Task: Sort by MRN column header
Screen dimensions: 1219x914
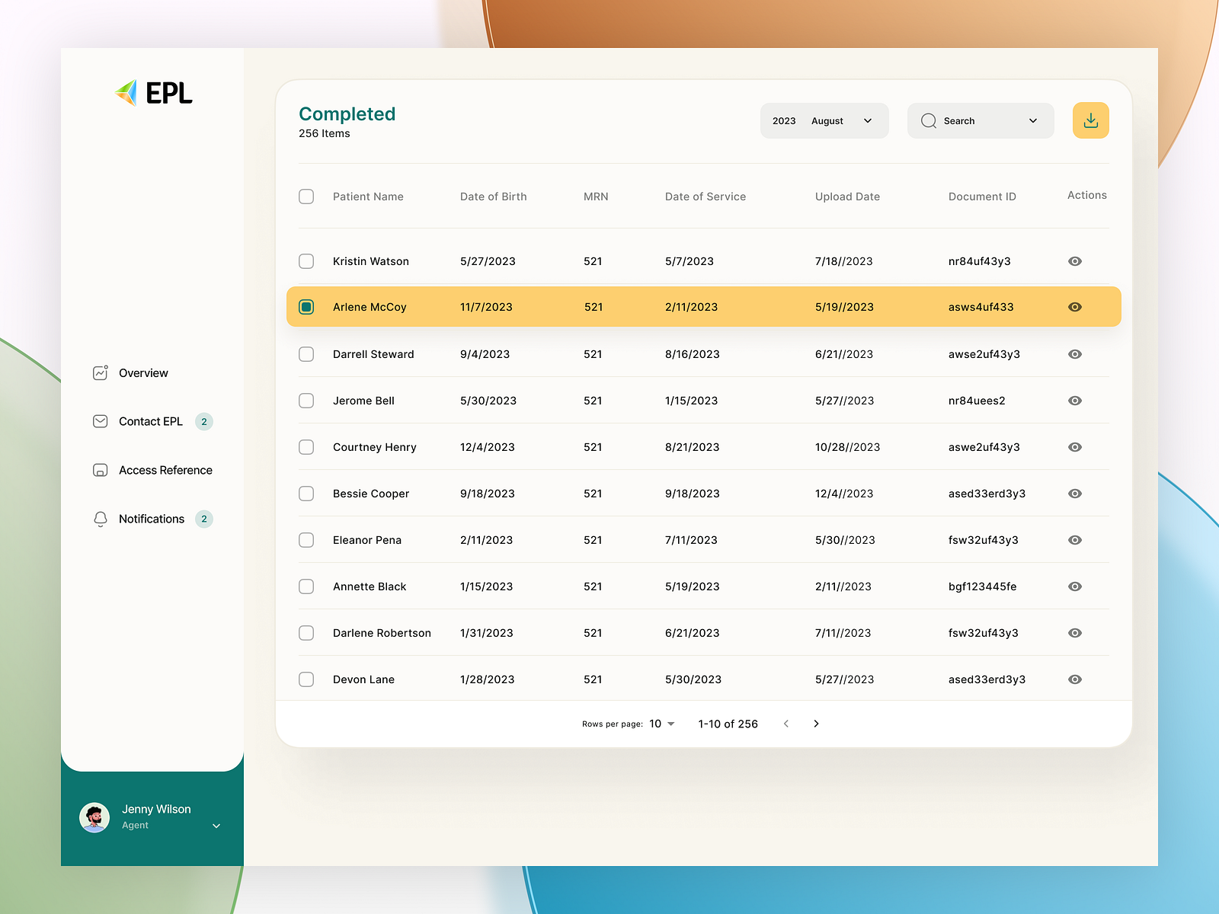Action: tap(596, 197)
